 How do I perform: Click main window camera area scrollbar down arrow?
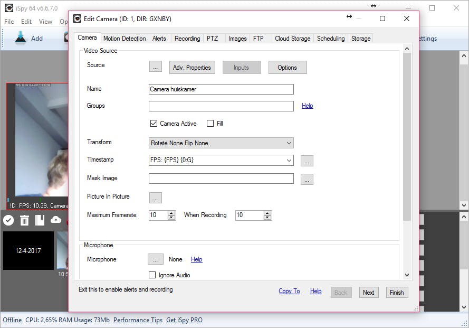[x=464, y=205]
